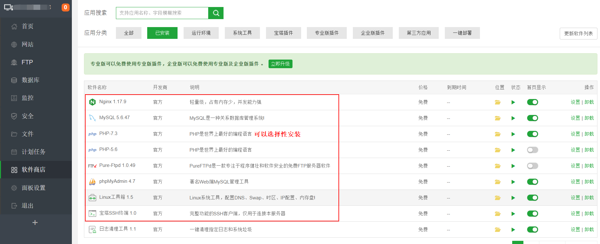Open the MySQL 5.6.47 folder location icon
This screenshot has width=600, height=244.
497,118
